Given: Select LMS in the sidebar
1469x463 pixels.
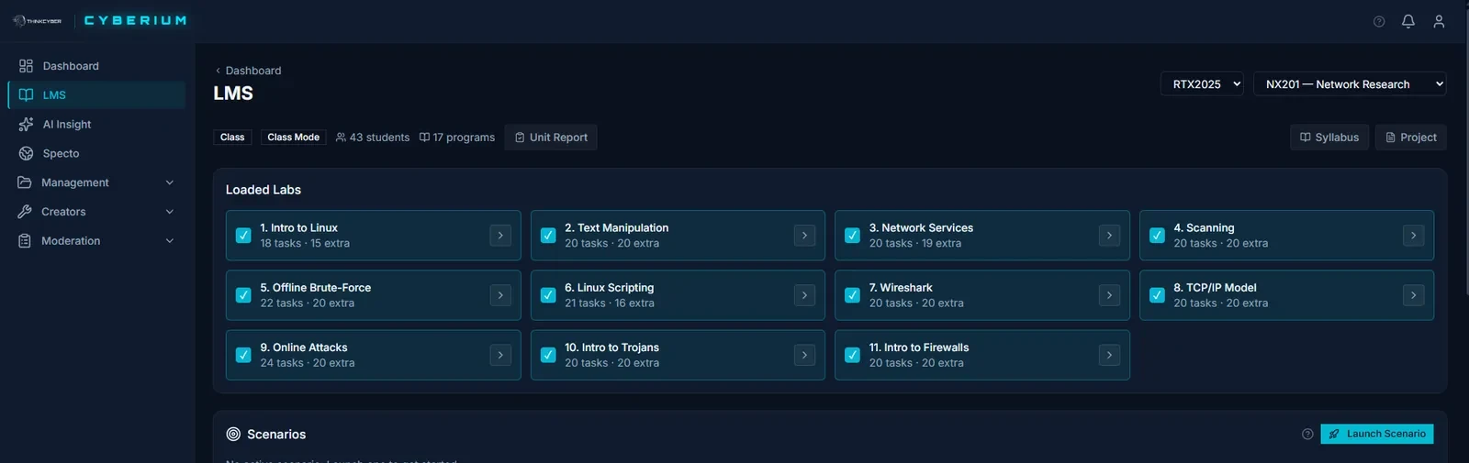Looking at the screenshot, I should [96, 95].
